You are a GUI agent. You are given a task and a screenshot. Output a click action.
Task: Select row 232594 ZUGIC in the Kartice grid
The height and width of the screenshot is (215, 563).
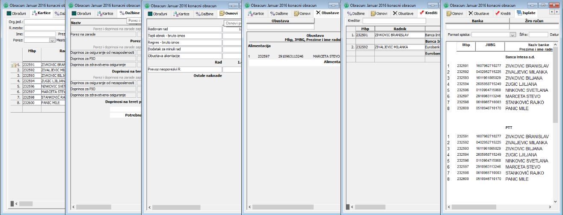point(38,81)
